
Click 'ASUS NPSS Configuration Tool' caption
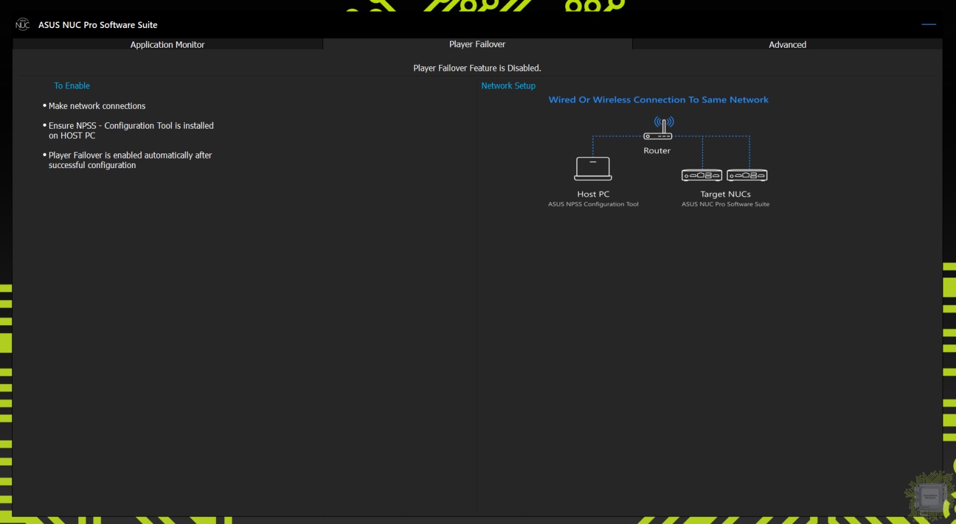coord(593,204)
